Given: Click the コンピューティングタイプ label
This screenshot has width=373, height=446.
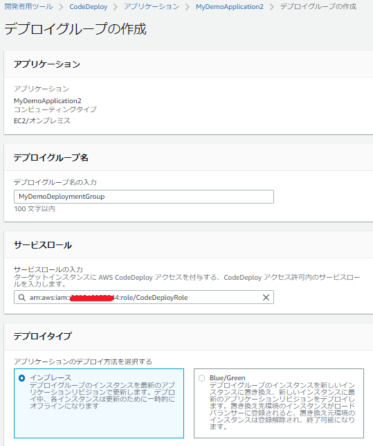Looking at the screenshot, I should 55,109.
